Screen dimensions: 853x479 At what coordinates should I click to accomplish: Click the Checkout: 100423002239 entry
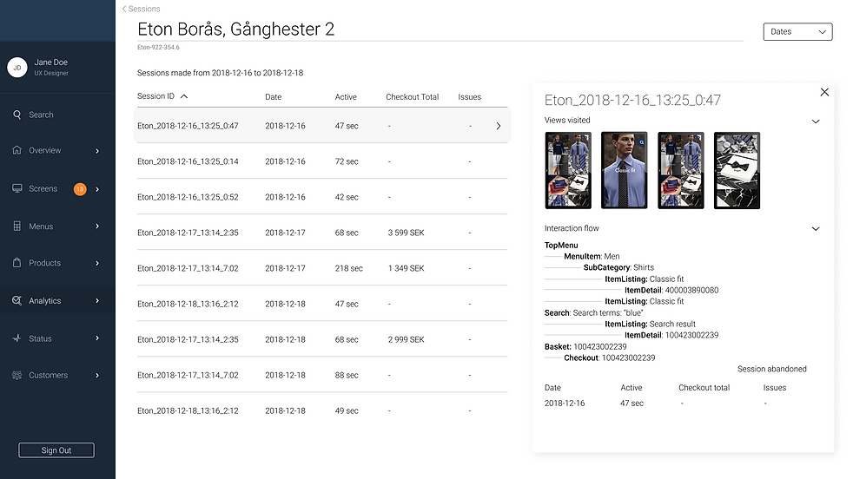(x=609, y=358)
